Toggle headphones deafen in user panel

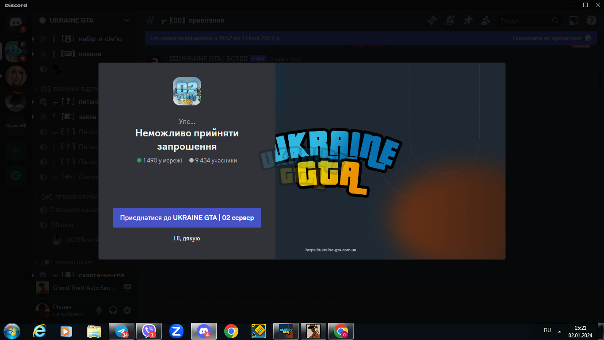click(113, 310)
